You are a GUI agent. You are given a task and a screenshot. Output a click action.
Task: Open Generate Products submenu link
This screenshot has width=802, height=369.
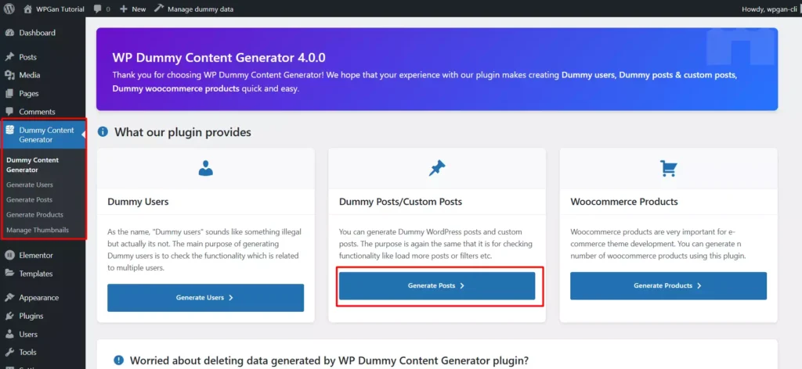tap(34, 214)
